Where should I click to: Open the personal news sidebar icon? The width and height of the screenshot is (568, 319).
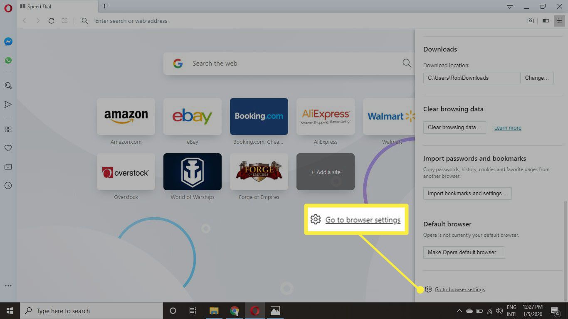(8, 167)
